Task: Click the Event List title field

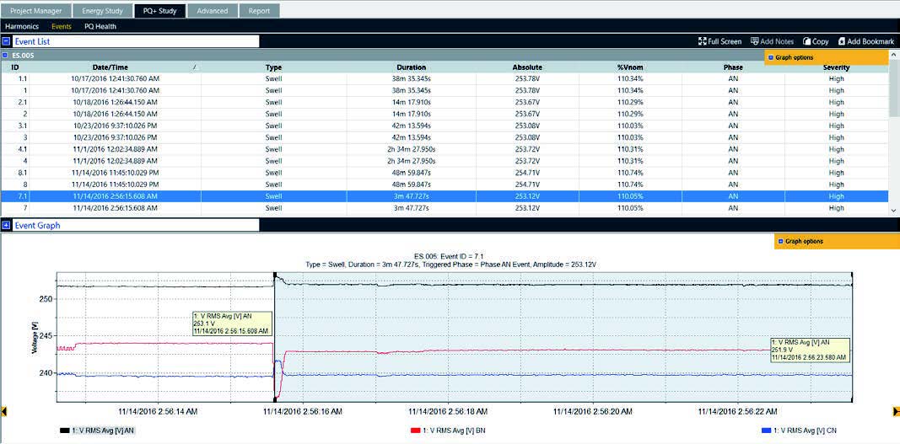Action: coord(136,41)
